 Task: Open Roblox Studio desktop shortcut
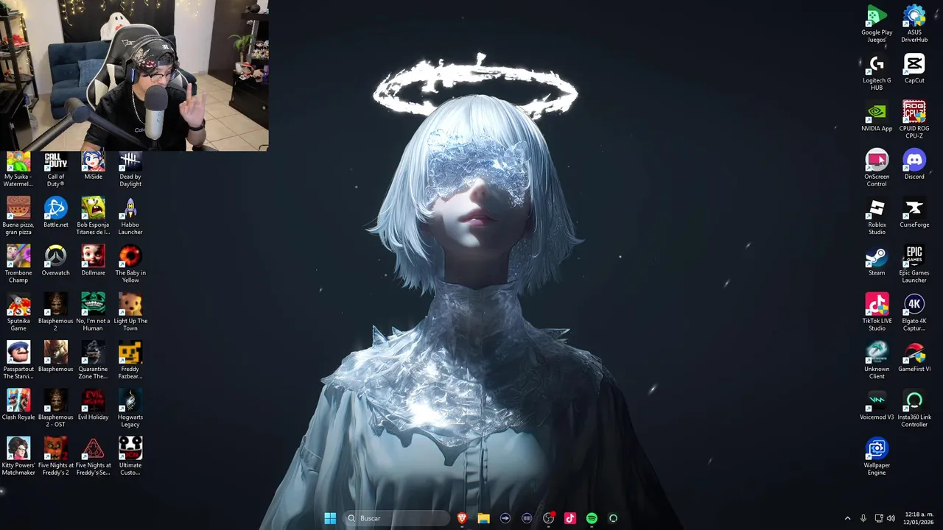coord(877,216)
